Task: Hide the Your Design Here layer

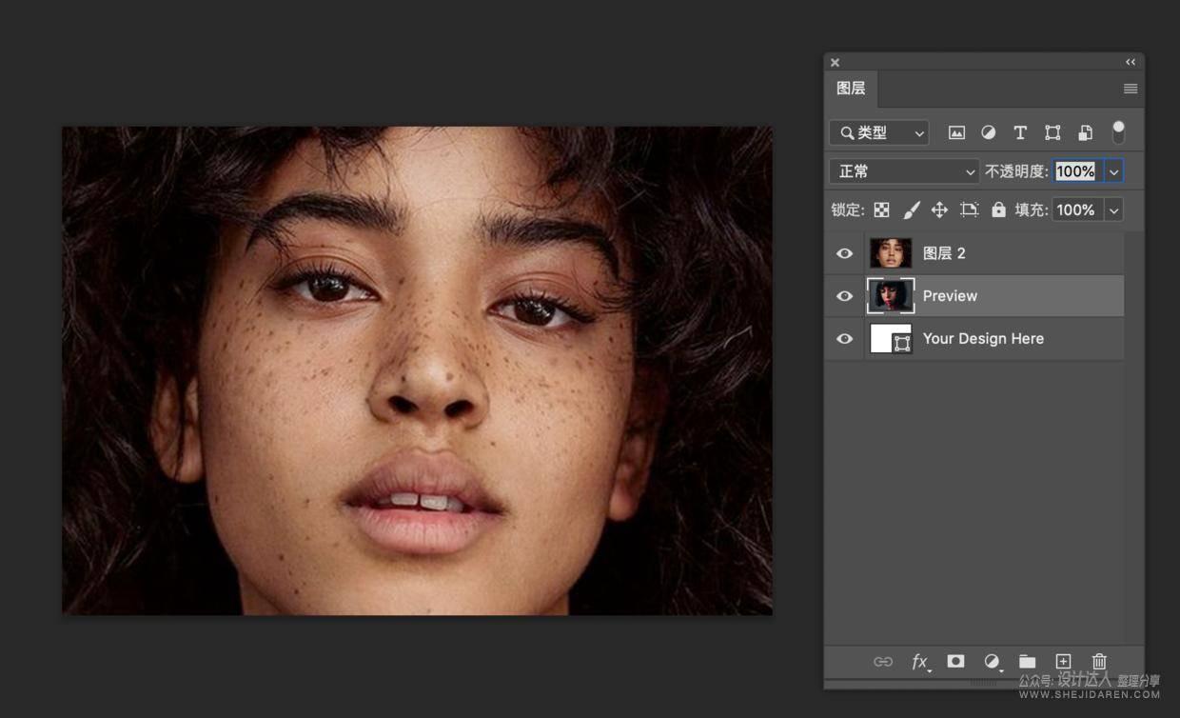Action: [844, 339]
